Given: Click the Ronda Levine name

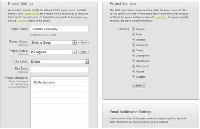Looking at the screenshot, I should pyautogui.click(x=46, y=82).
